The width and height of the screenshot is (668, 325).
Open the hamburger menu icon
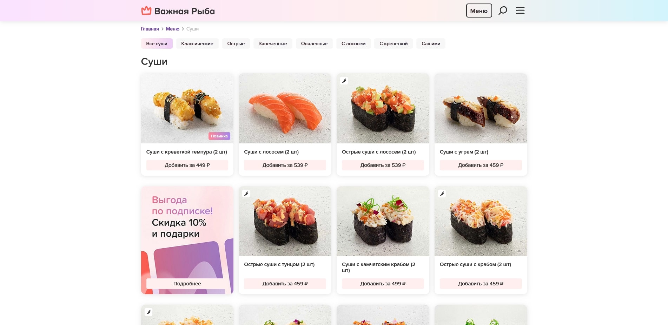pyautogui.click(x=520, y=11)
